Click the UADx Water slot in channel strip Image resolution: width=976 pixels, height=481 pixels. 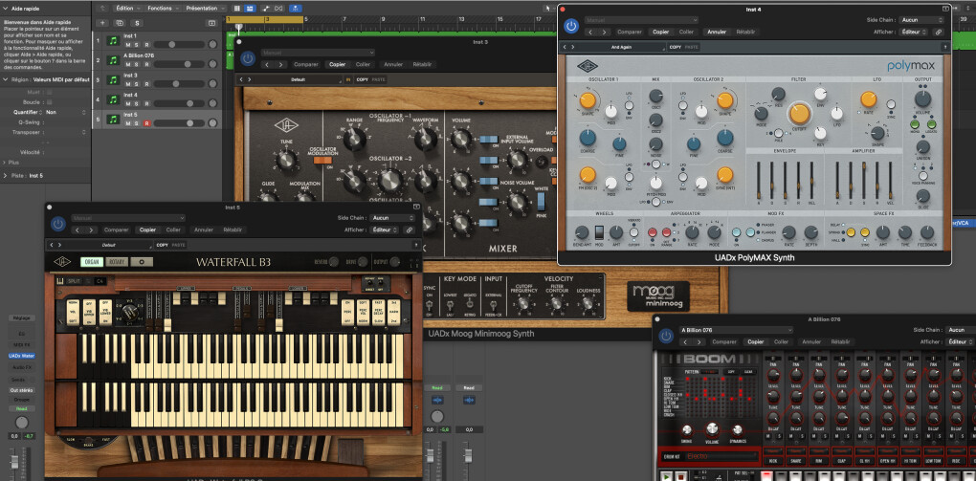tap(22, 356)
